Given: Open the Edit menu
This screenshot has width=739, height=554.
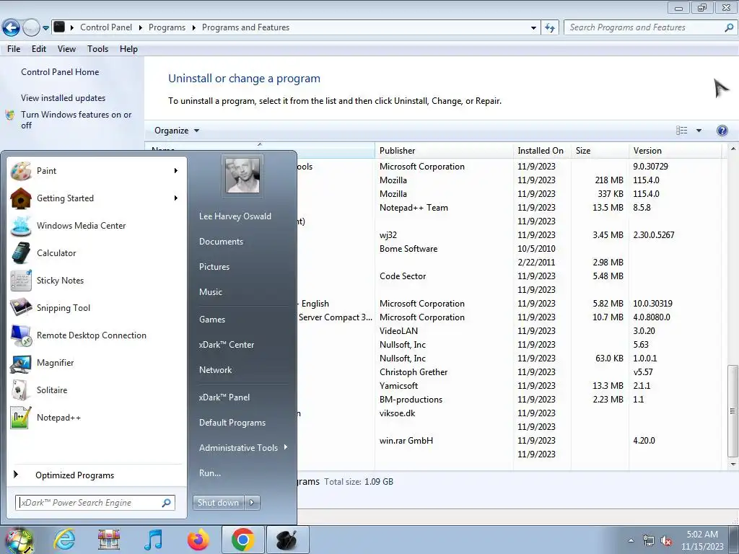Looking at the screenshot, I should (x=39, y=49).
